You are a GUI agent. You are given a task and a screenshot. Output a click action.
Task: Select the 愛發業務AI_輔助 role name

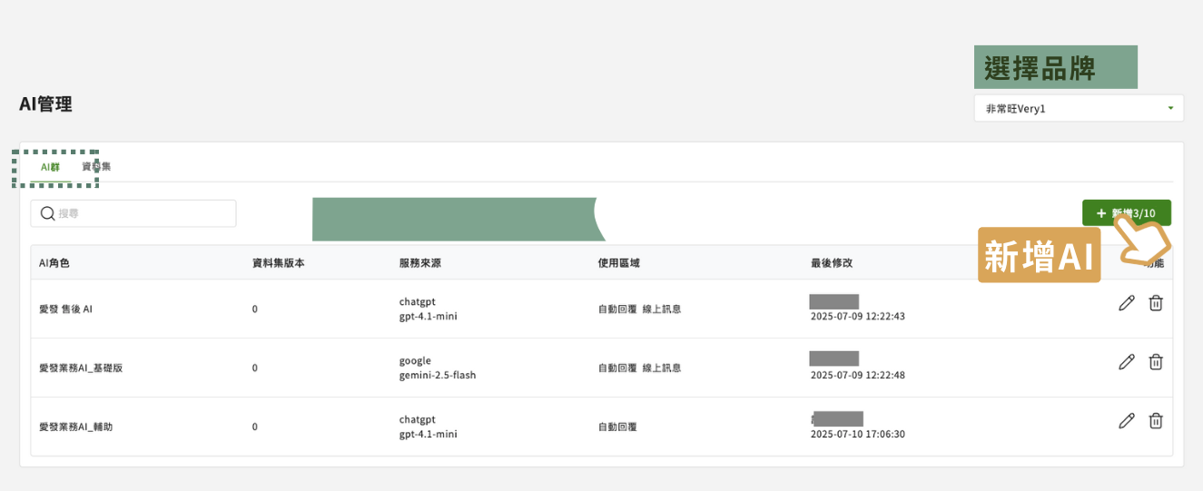tap(75, 427)
